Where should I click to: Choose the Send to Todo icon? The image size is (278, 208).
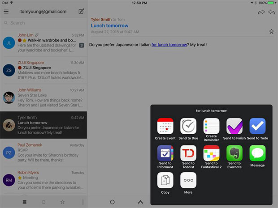click(257, 126)
